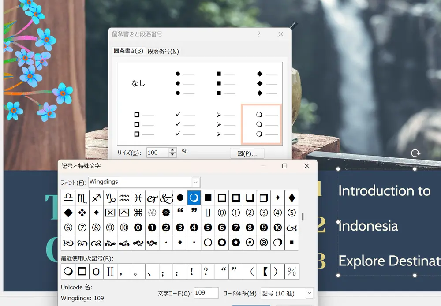Select the Libra zodiac symbol
Viewport: 441px width, 306px height.
(x=68, y=198)
